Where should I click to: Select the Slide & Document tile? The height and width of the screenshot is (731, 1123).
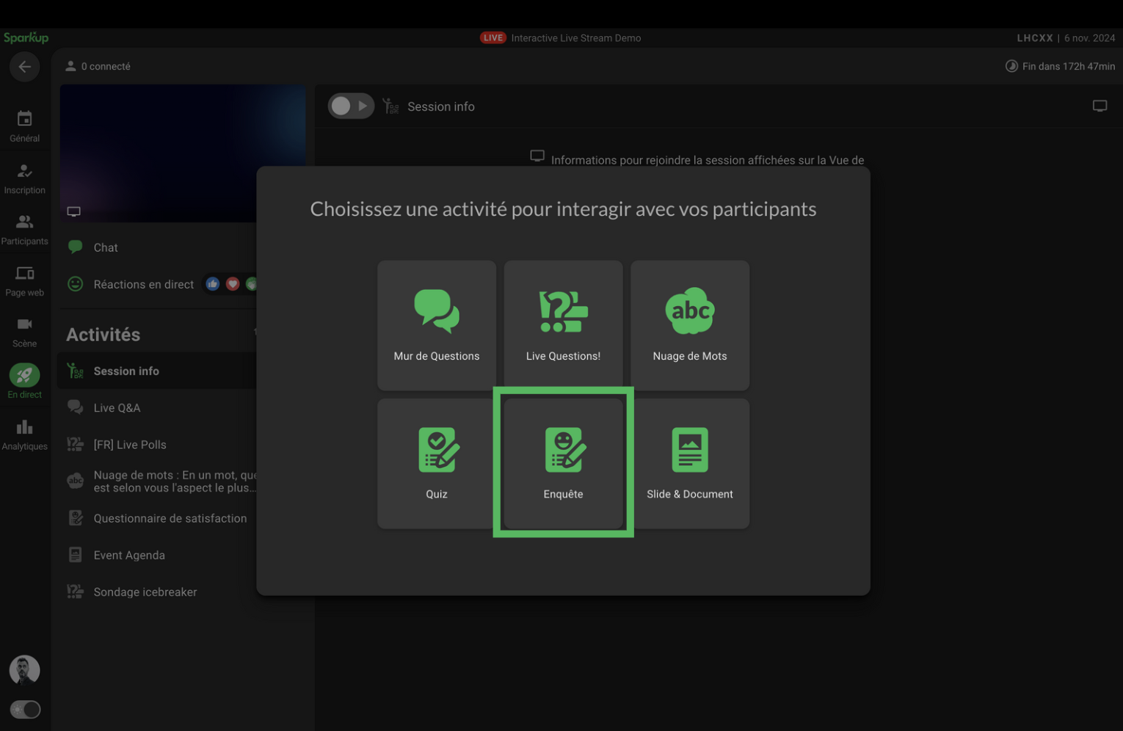pos(689,462)
